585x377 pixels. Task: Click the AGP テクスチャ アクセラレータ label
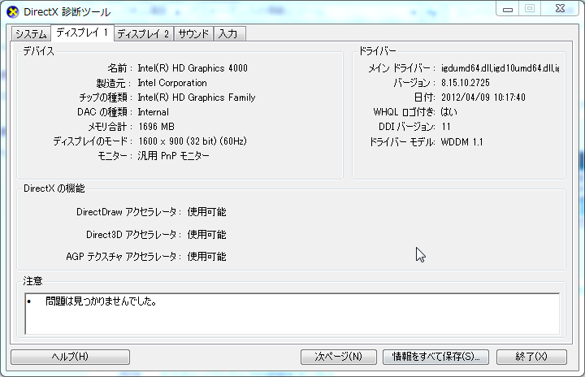(x=123, y=257)
